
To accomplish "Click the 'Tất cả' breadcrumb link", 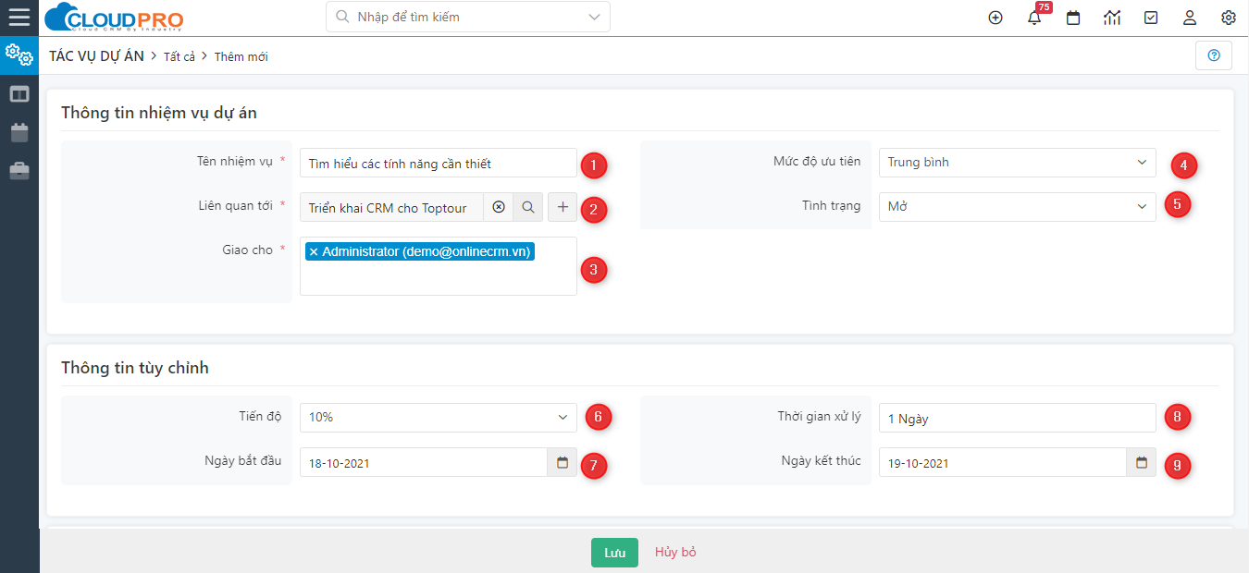I will pos(179,56).
